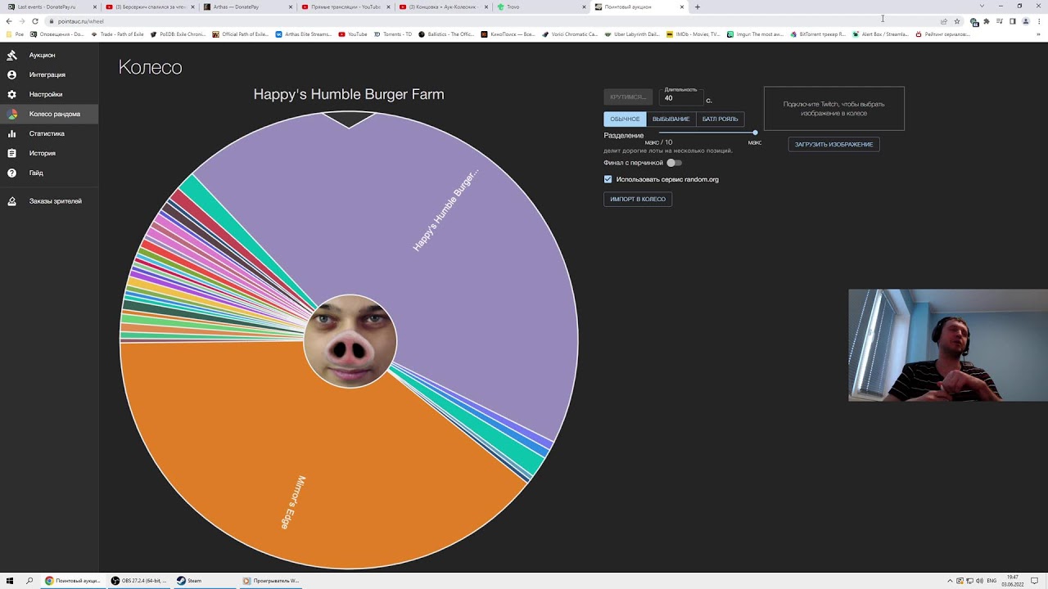This screenshot has height=589, width=1048.
Task: Click the Импорт в колесо button
Action: 638,199
